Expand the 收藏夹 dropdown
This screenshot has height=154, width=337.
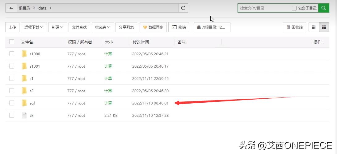(x=103, y=27)
